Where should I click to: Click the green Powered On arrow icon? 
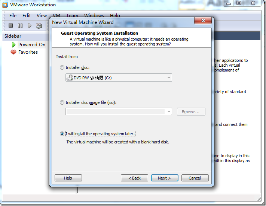pyautogui.click(x=13, y=45)
